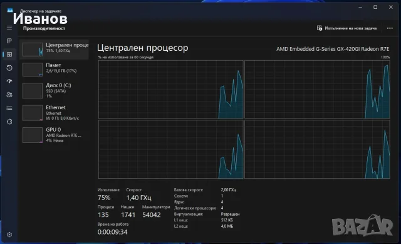Image resolution: width=401 pixels, height=244 pixels.
Task: Open Task Manager settings gear
Action: point(9,235)
